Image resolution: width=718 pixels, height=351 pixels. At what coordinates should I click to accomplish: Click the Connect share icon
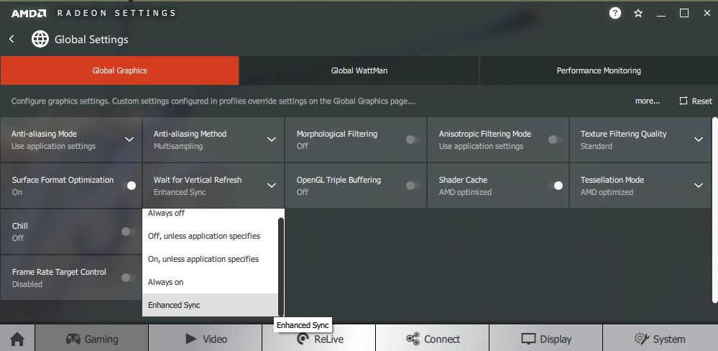point(413,339)
